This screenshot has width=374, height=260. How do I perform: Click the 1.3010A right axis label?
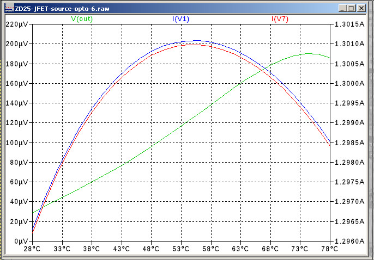(x=349, y=44)
